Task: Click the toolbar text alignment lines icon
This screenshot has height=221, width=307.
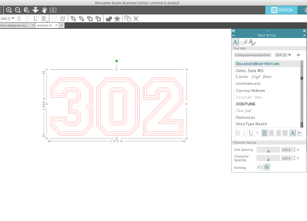Action: point(44,19)
